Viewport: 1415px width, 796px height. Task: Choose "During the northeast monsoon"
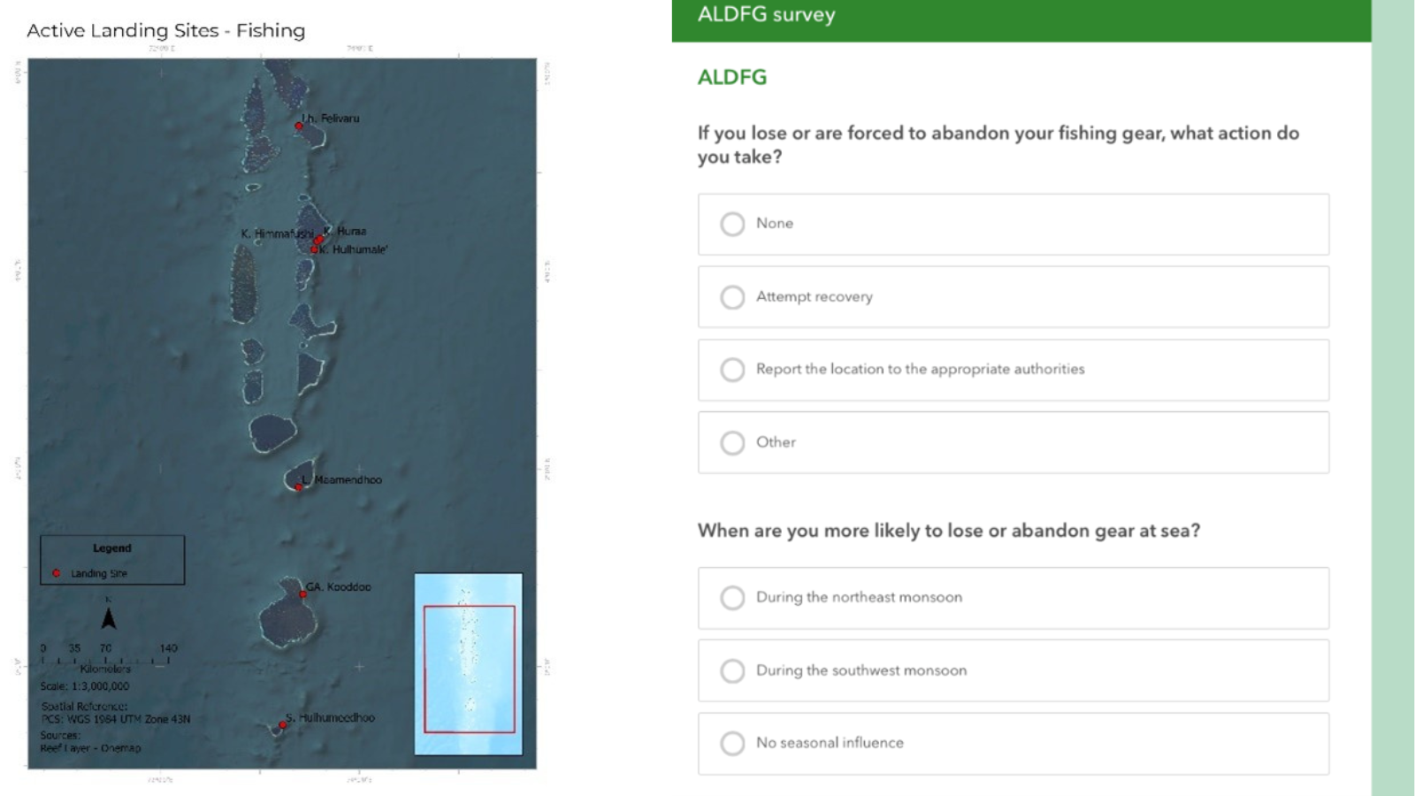(732, 598)
